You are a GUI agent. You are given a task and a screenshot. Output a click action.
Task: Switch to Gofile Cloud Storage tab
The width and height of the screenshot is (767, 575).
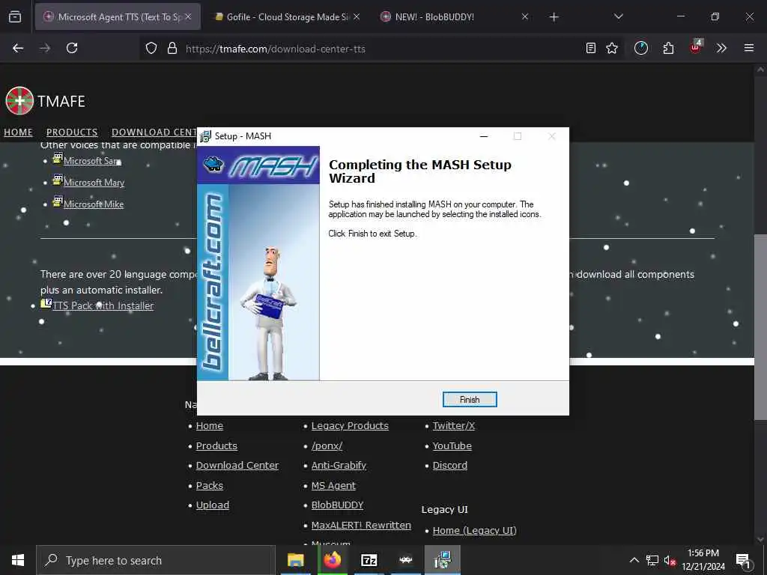click(x=287, y=17)
